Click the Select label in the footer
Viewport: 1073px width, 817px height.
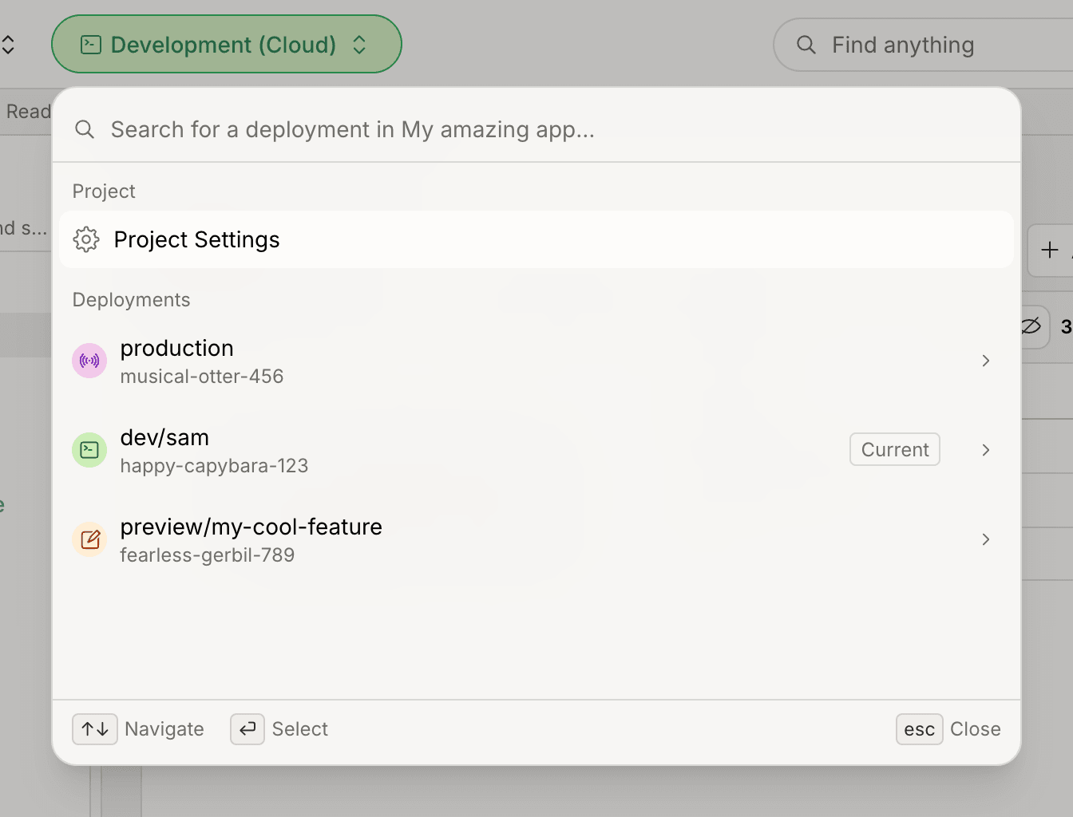[300, 729]
